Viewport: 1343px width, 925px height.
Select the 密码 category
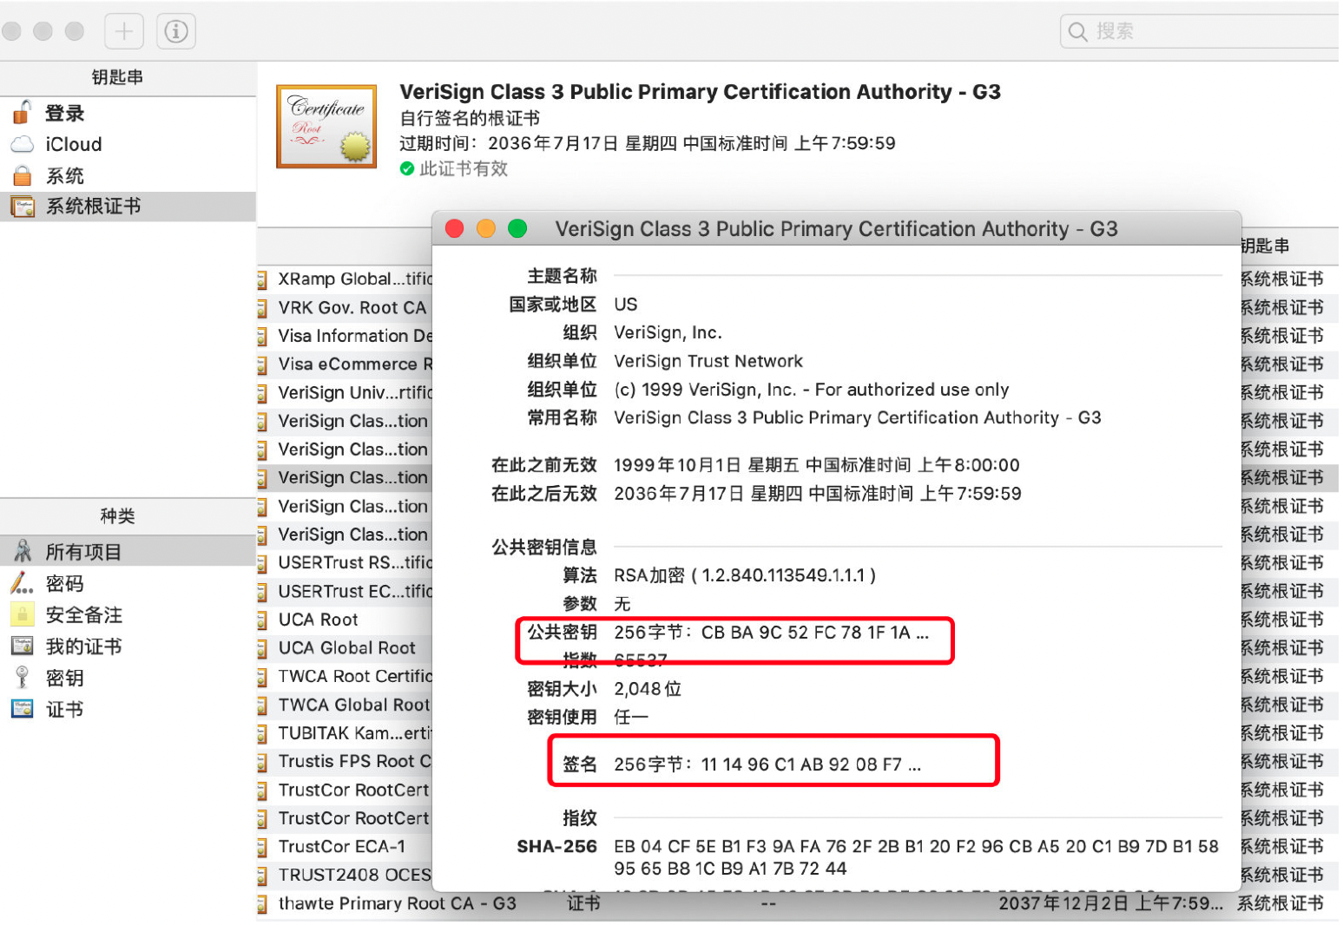click(128, 583)
